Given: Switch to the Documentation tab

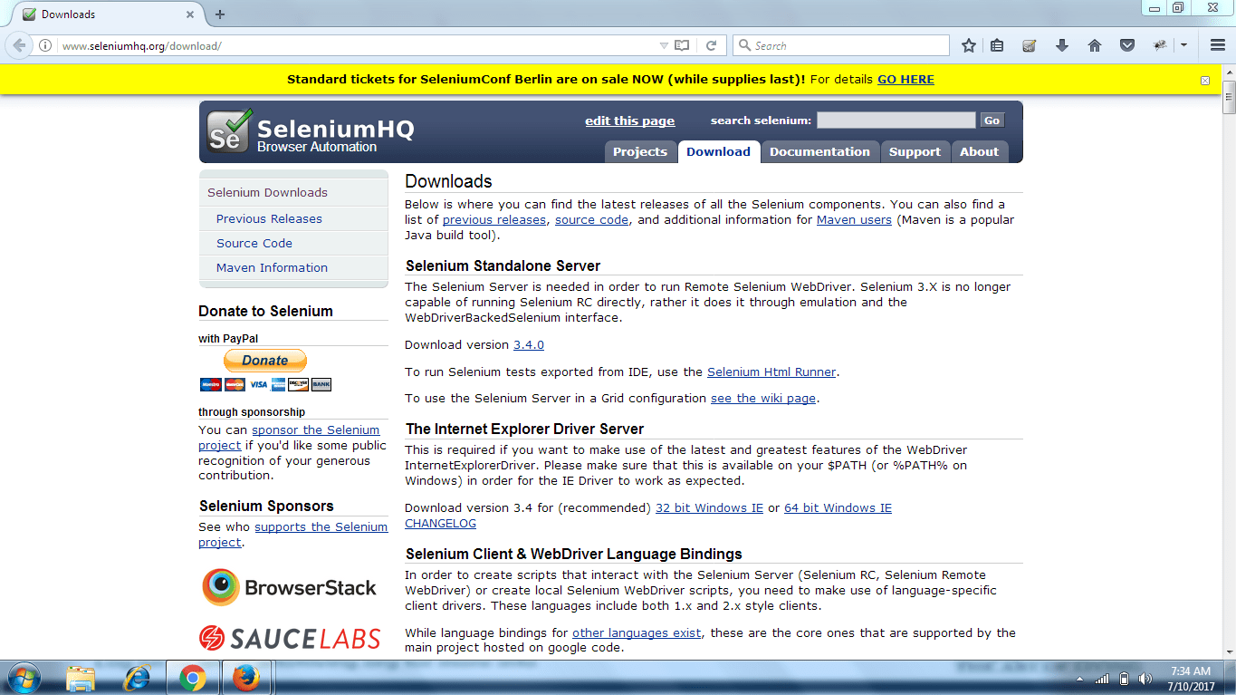Looking at the screenshot, I should (x=819, y=151).
